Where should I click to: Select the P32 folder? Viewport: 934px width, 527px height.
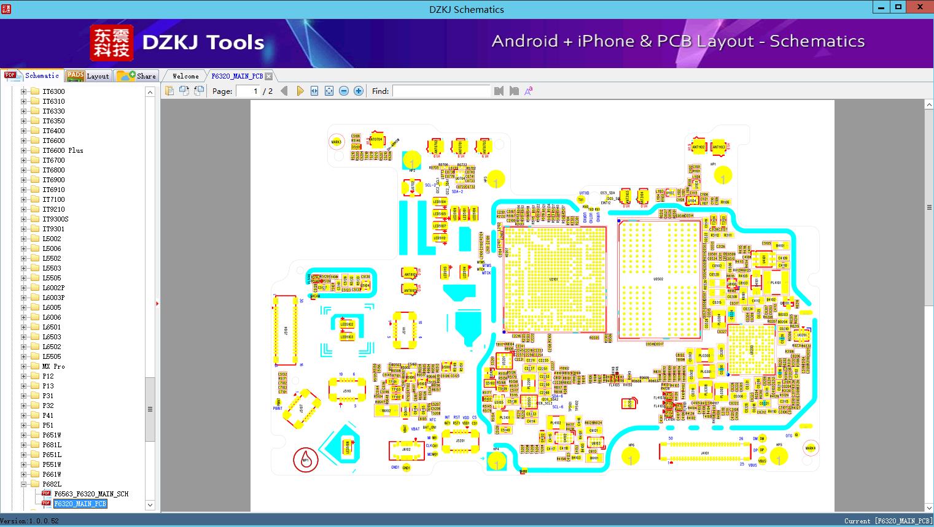48,406
